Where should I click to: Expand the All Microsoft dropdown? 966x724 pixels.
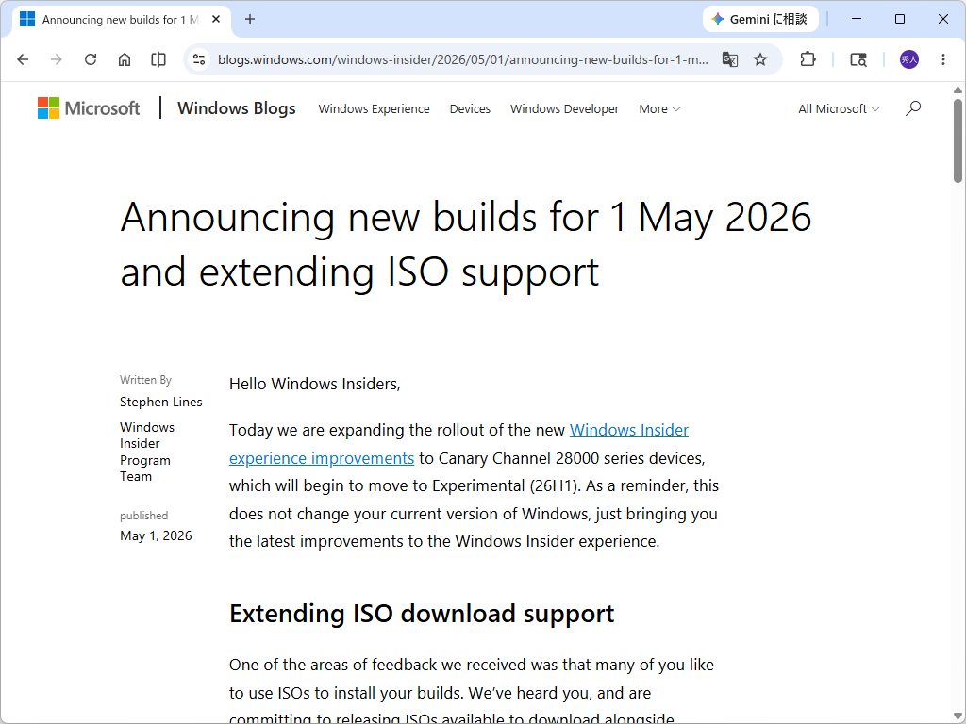[x=839, y=109]
